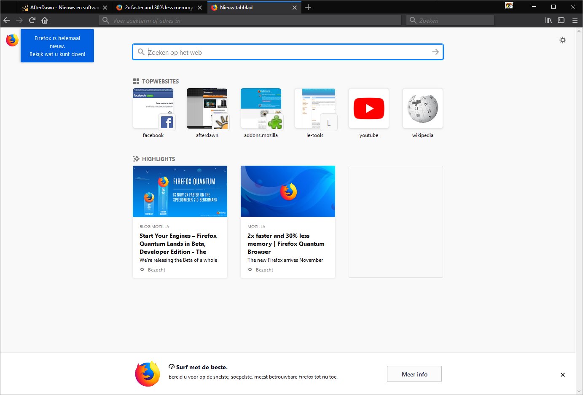This screenshot has height=395, width=583.
Task: Go back with the back arrow
Action: click(7, 20)
